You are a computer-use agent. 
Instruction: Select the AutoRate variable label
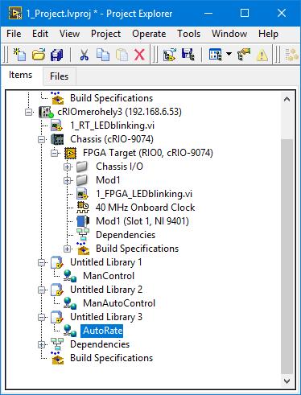pyautogui.click(x=102, y=331)
